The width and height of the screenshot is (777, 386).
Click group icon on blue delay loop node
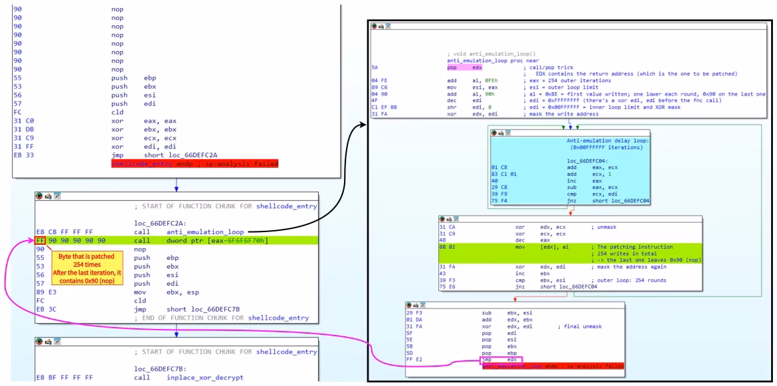[x=508, y=133]
